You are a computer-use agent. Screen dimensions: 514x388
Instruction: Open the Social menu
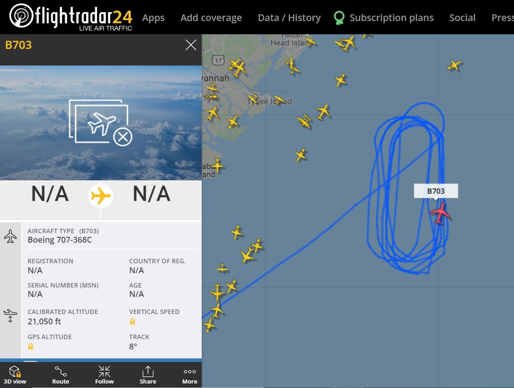click(462, 17)
